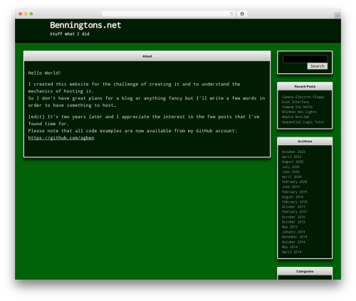Click the 'Hello World!' text
356x301 pixels.
pos(45,73)
